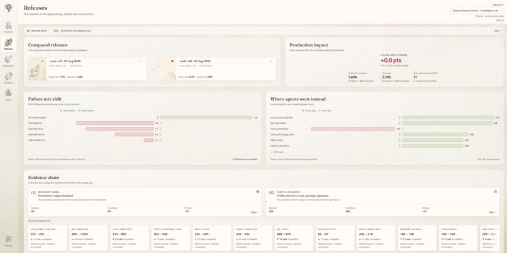Viewport: 507px width, 253px height.
Task: Click the green marker on Recovery signal card
Action: [x=258, y=191]
